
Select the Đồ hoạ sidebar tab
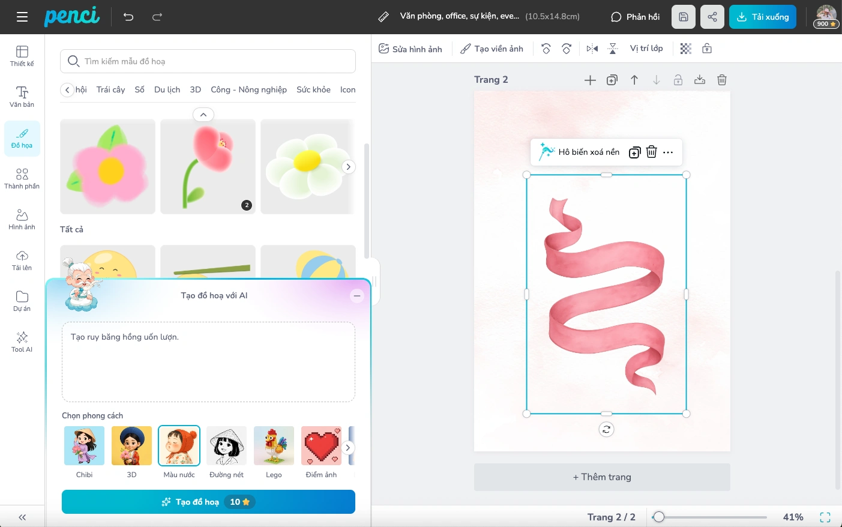[22, 138]
